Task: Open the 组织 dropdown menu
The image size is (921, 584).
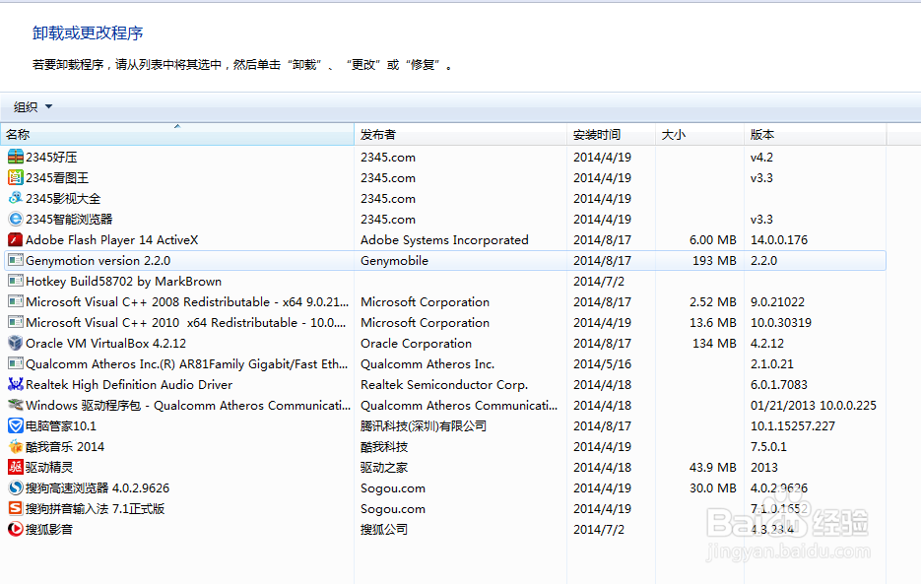Action: click(x=33, y=107)
